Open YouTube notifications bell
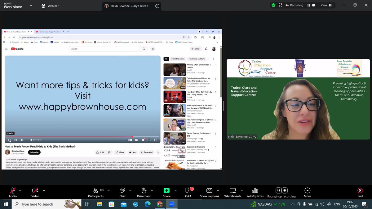Screen dimensions: 372x209 tap(206, 49)
